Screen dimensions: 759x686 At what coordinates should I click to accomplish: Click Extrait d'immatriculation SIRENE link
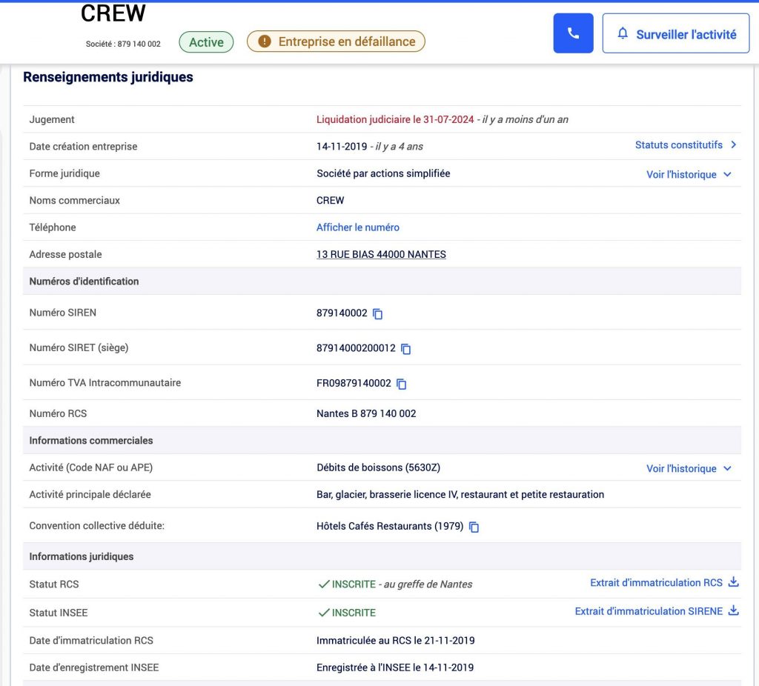pyautogui.click(x=648, y=612)
